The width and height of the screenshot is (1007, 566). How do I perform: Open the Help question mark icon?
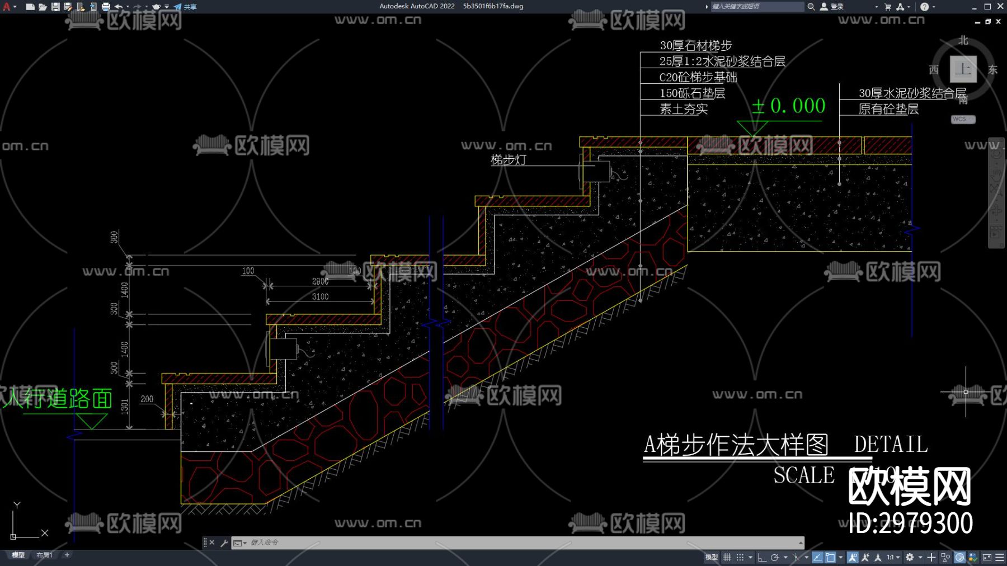click(x=924, y=7)
